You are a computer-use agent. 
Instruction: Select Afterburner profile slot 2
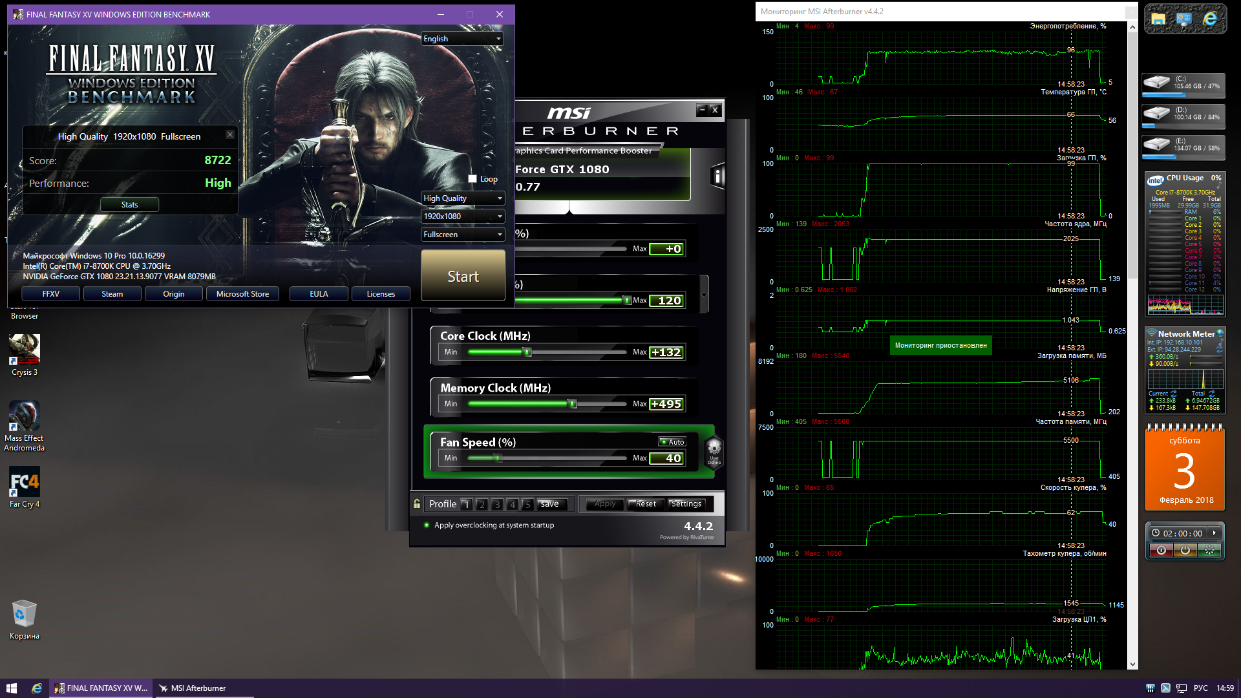click(482, 505)
